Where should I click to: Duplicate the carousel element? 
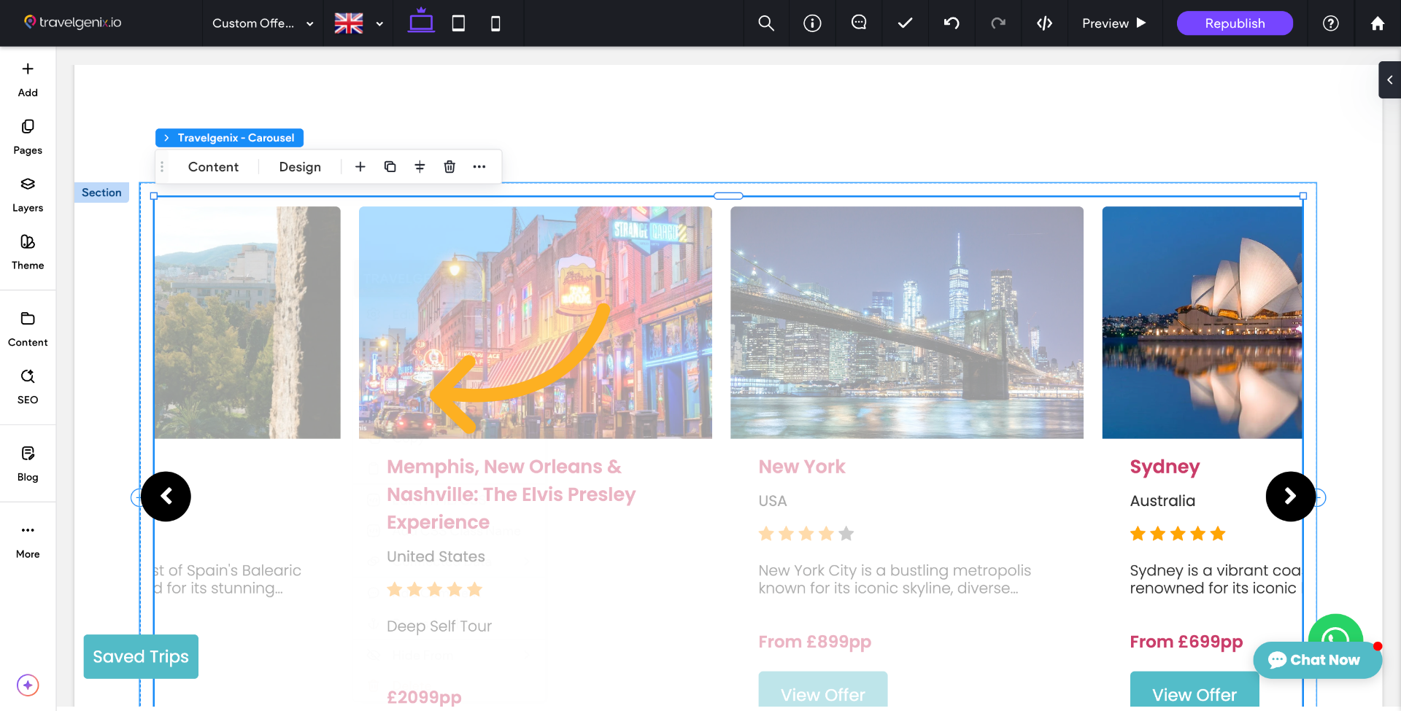click(390, 166)
